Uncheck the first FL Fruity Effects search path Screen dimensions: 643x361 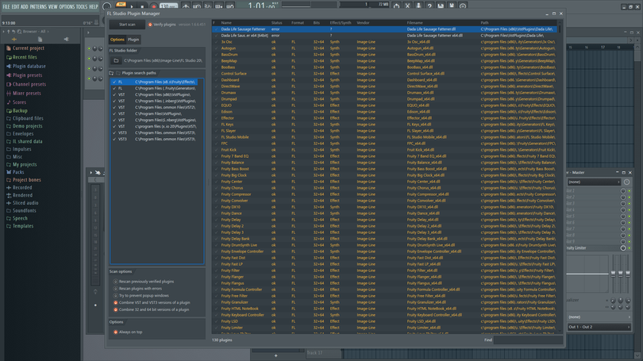click(114, 82)
